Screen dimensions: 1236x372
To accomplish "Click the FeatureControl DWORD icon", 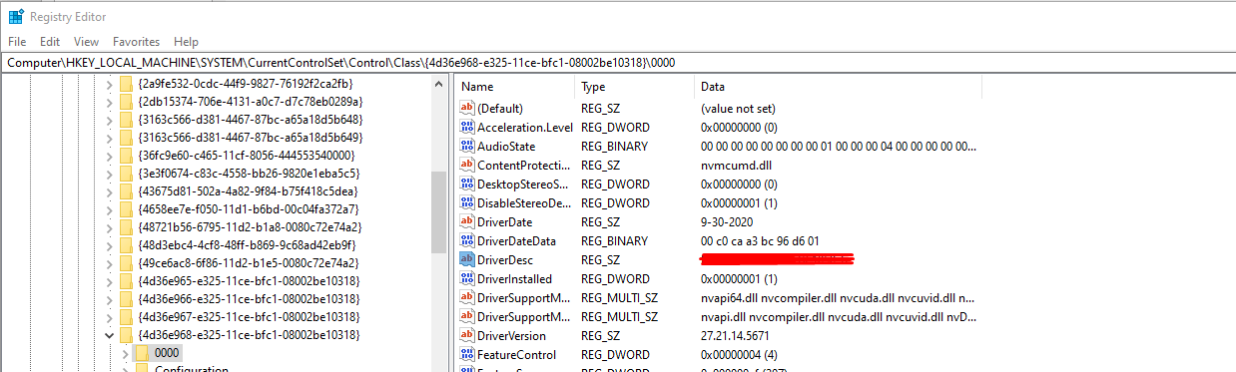I will (x=466, y=354).
